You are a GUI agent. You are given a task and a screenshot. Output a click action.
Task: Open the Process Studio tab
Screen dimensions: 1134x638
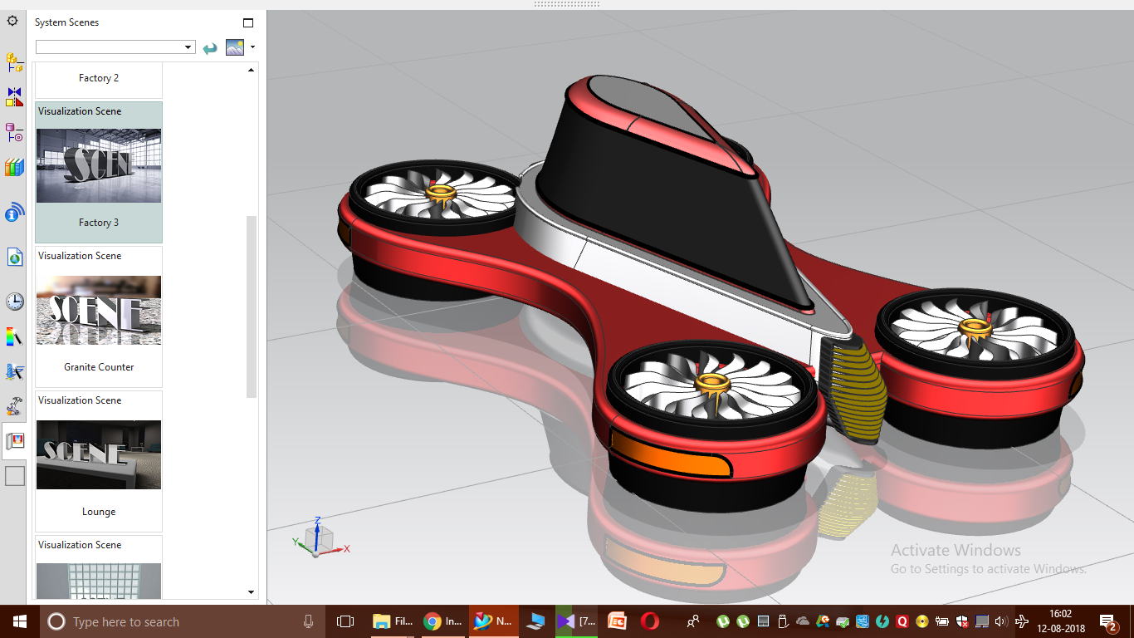pos(14,371)
